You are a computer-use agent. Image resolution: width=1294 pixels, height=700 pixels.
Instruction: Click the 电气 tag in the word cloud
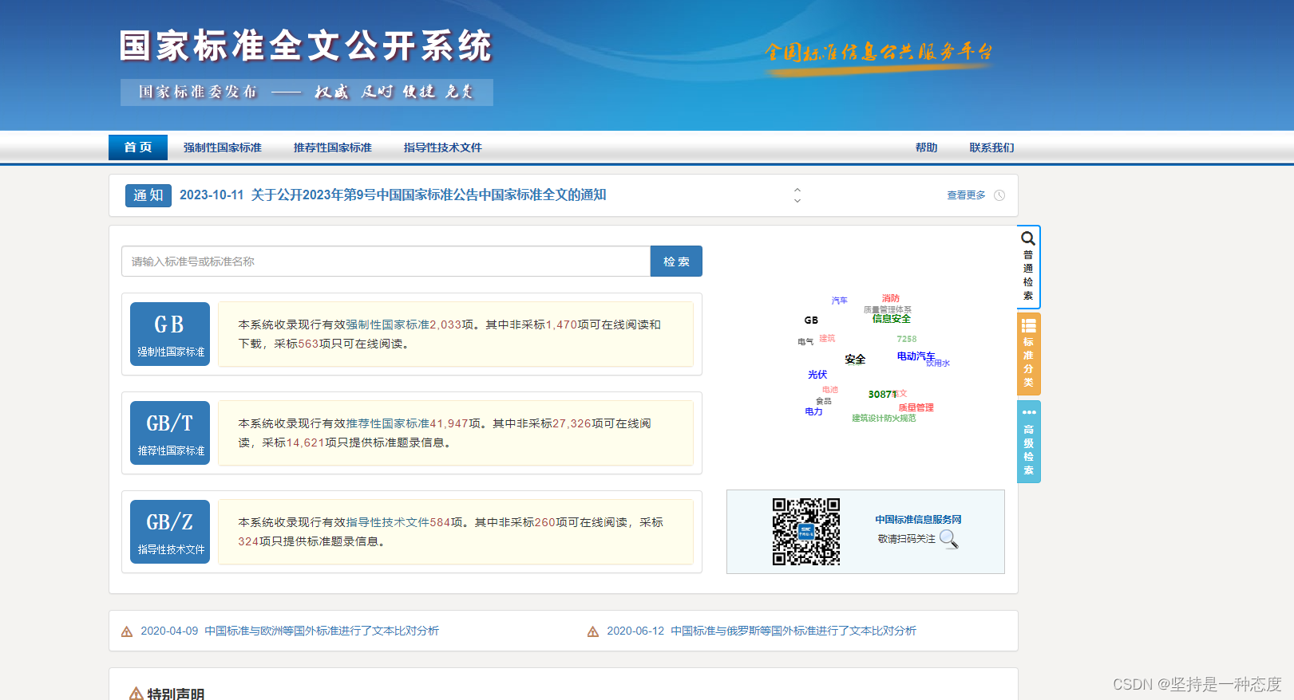[x=805, y=342]
